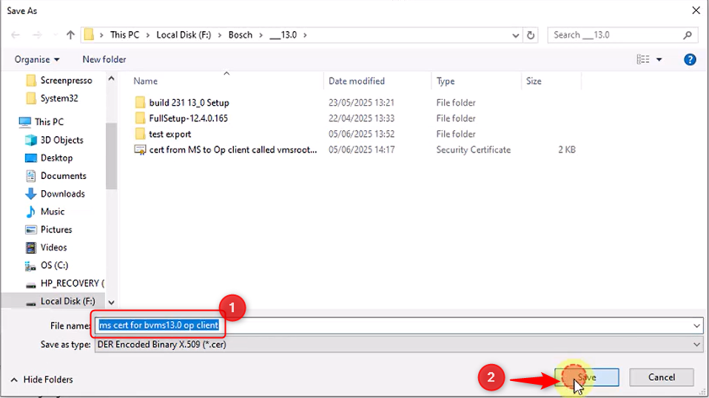Screen dimensions: 709x398
Task: Select Local Disk (F:) in sidebar
Action: pos(67,301)
